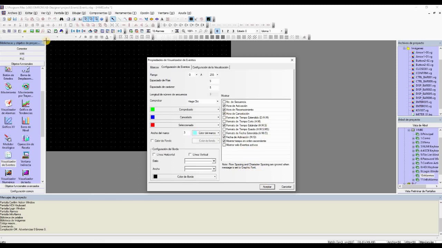Image resolution: width=442 pixels, height=248 pixels.
Task: Open the Rango end value 255 dropdown
Action: [217, 75]
